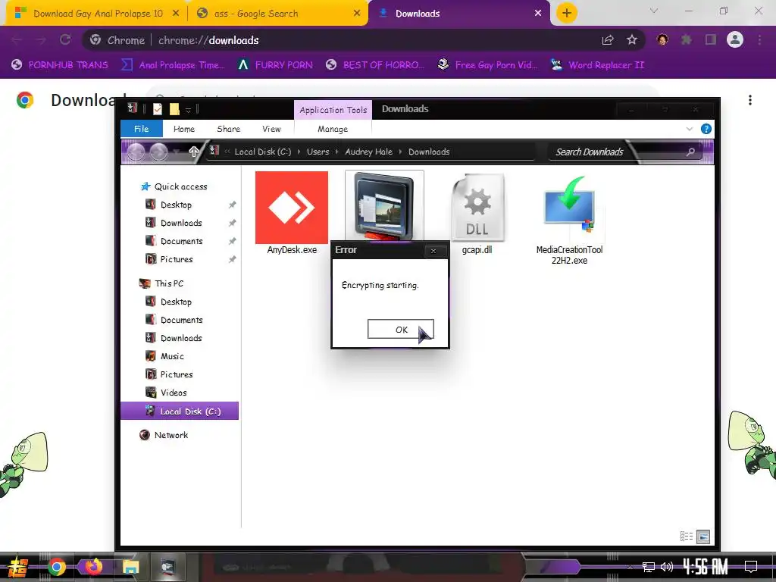Select the gcapi.dll file icon

(477, 208)
